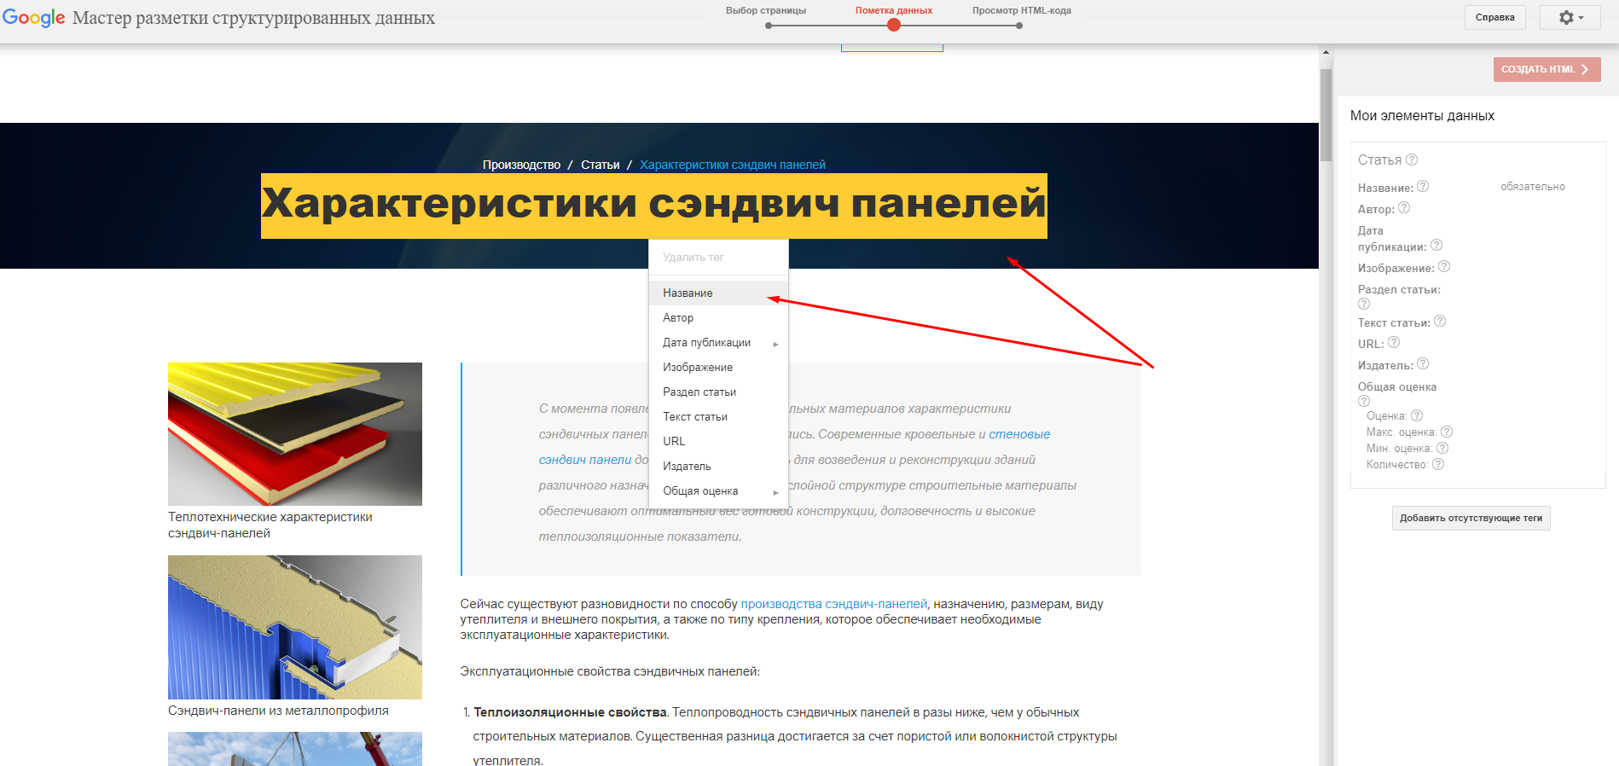The width and height of the screenshot is (1619, 766).
Task: Select Раздел статьи in the tag menu
Action: [x=718, y=392]
